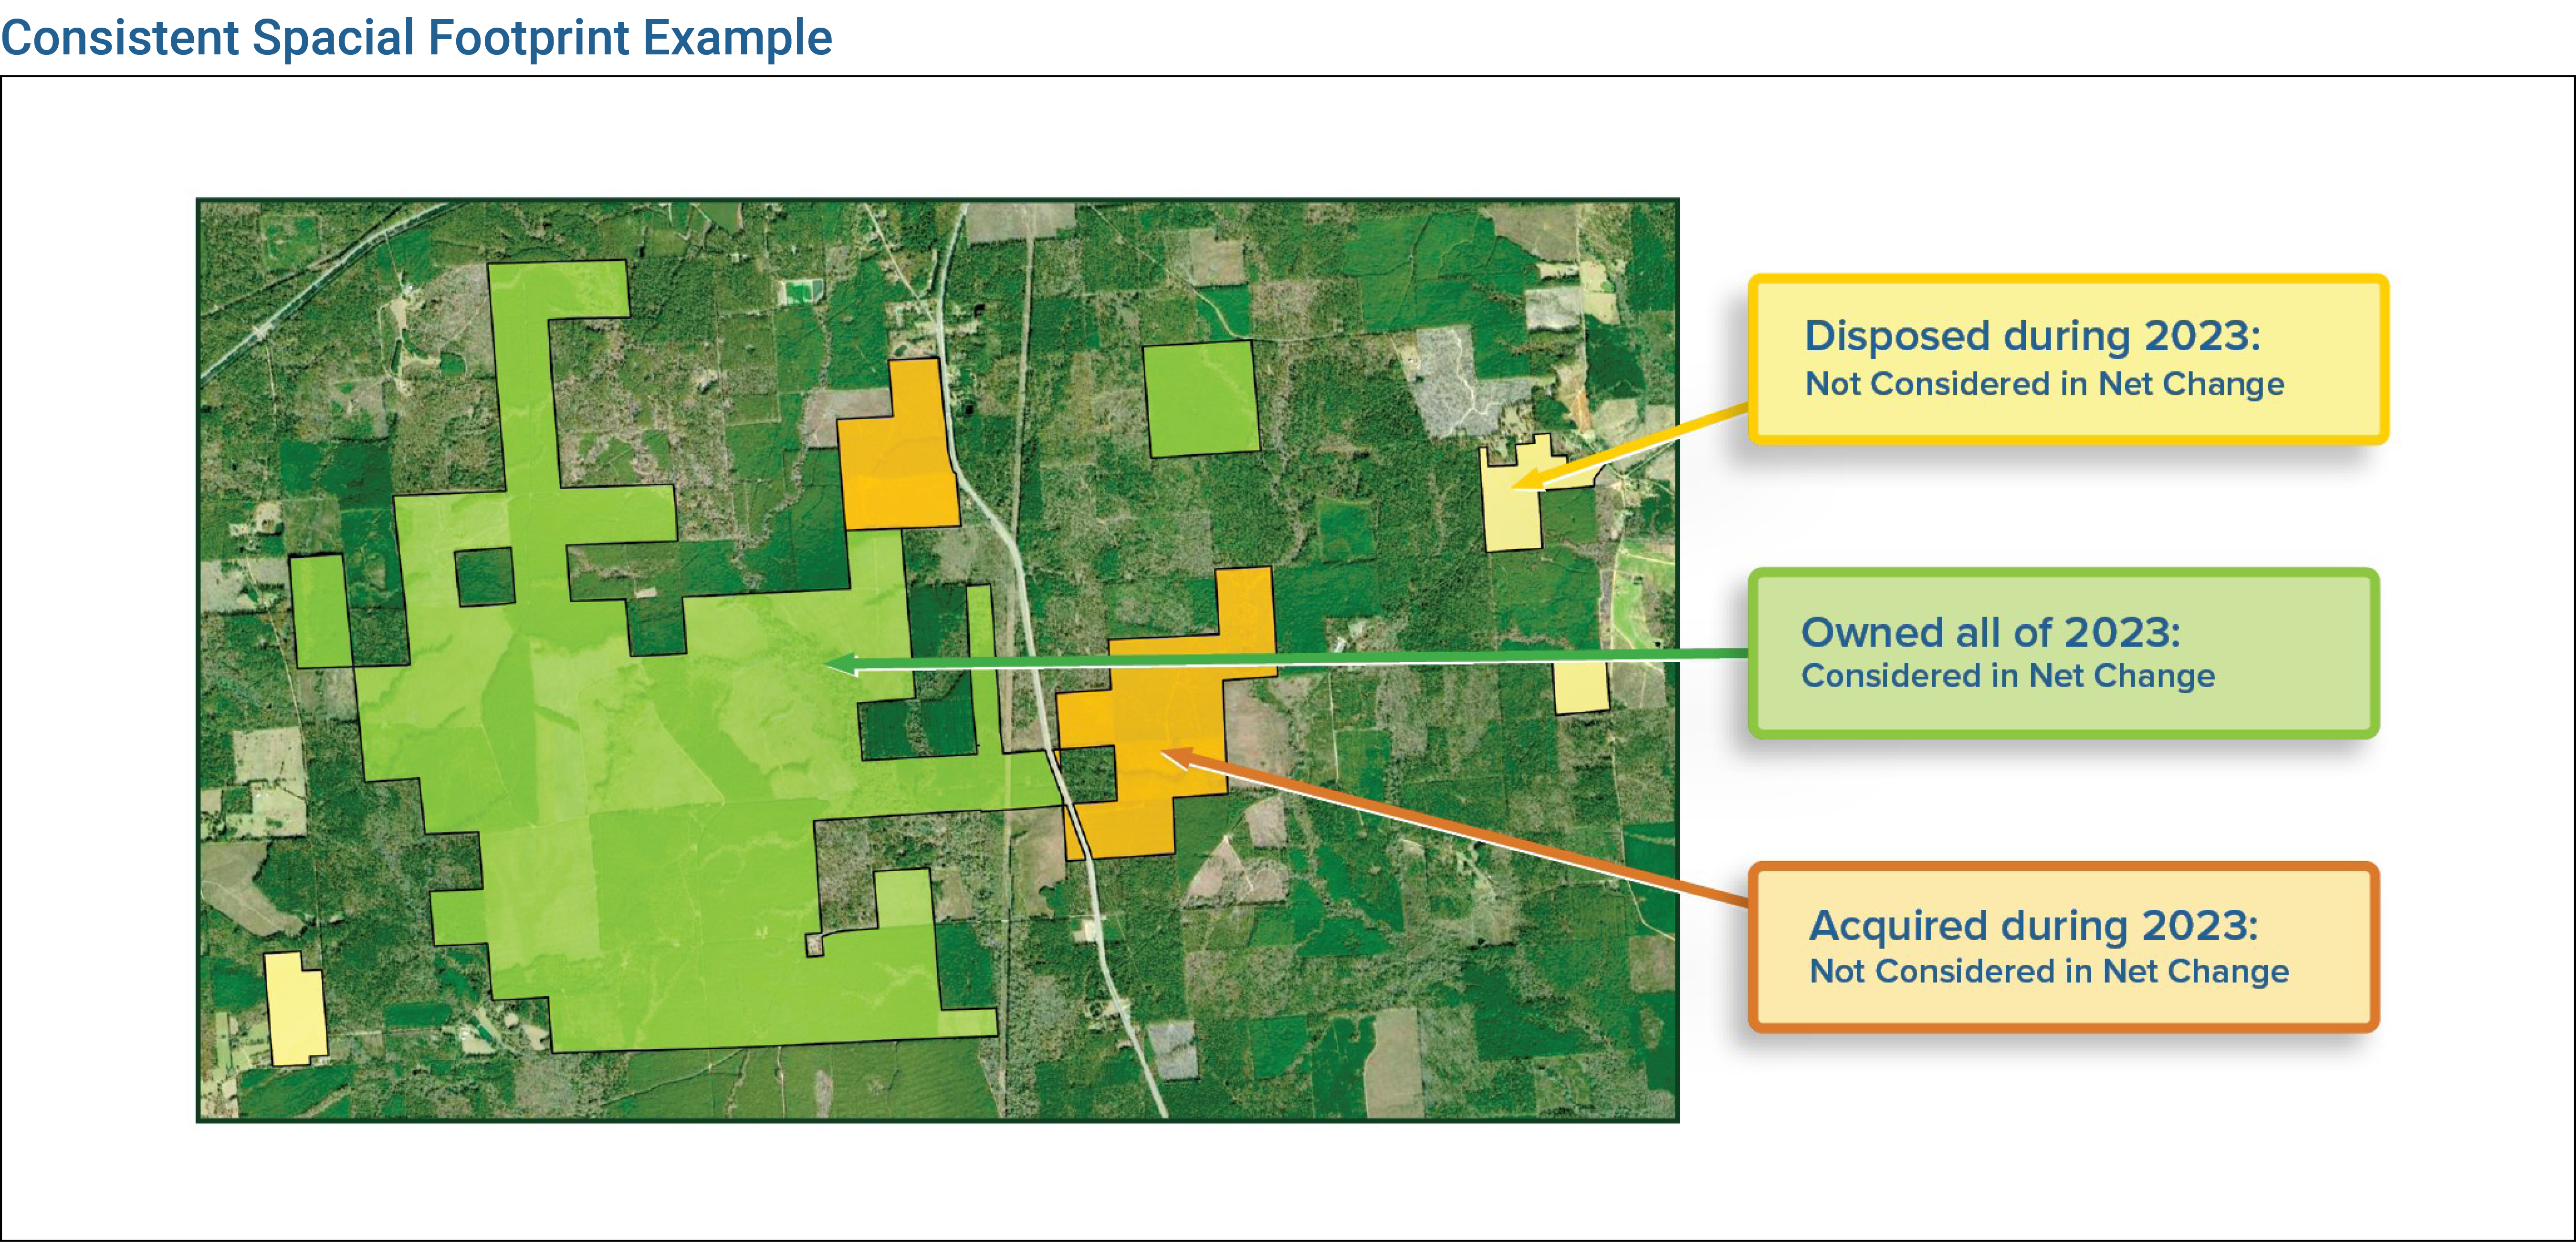This screenshot has height=1242, width=2576.
Task: Select the 'Acquired during 2023:' label
Action: click(2033, 925)
